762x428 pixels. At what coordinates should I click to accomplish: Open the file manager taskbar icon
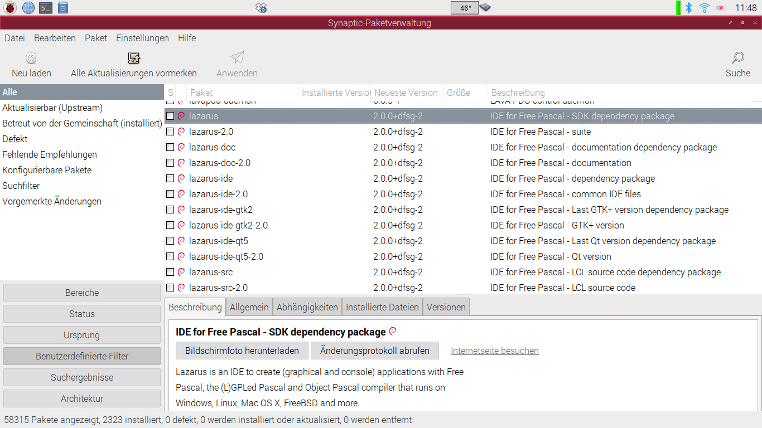coord(63,8)
